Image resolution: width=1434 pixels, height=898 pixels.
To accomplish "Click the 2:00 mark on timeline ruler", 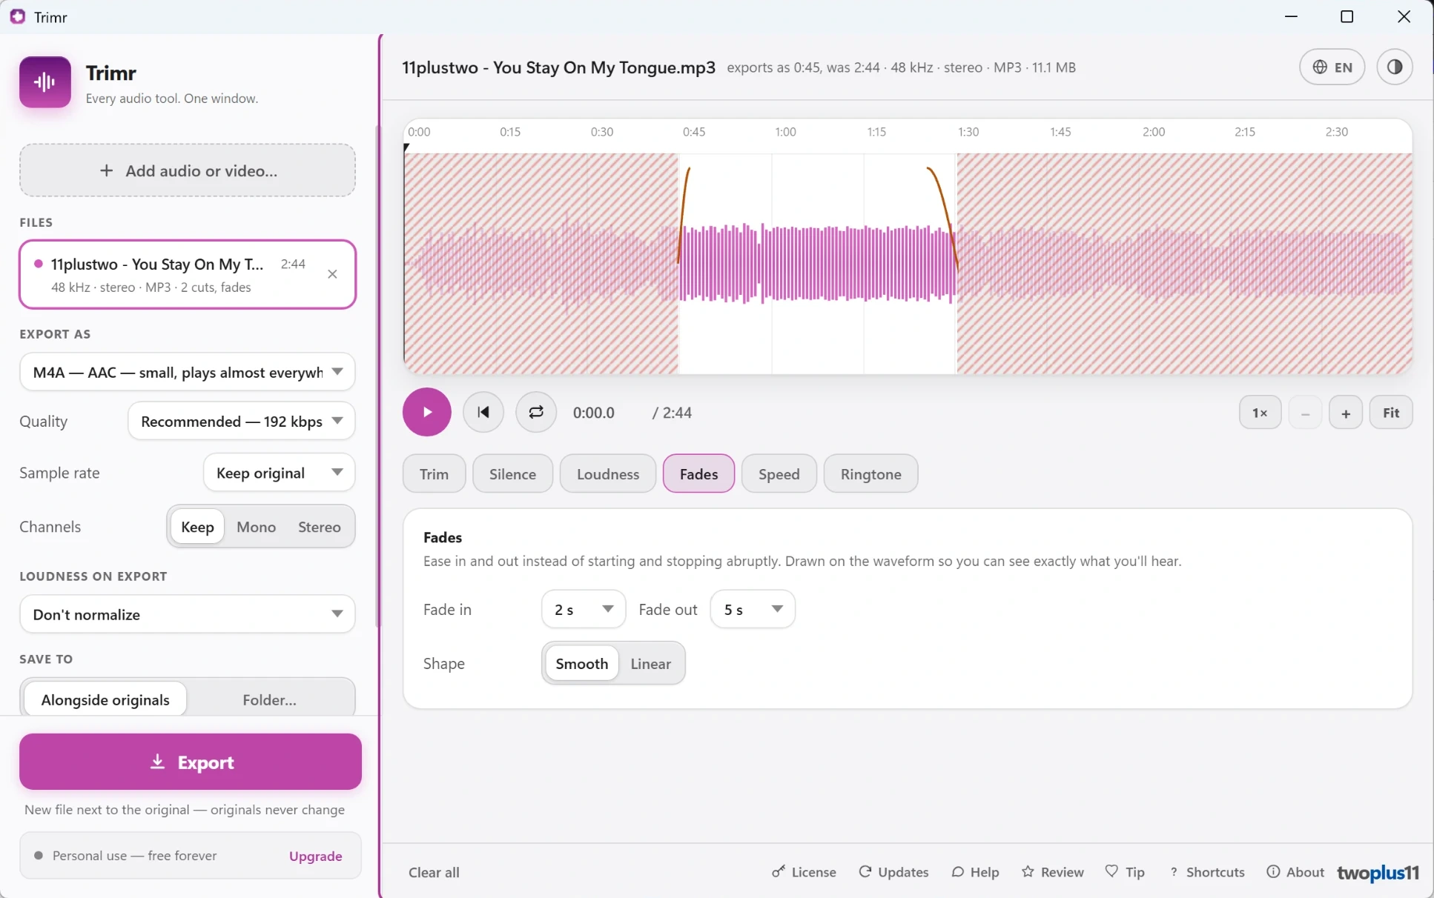I will coord(1153,132).
